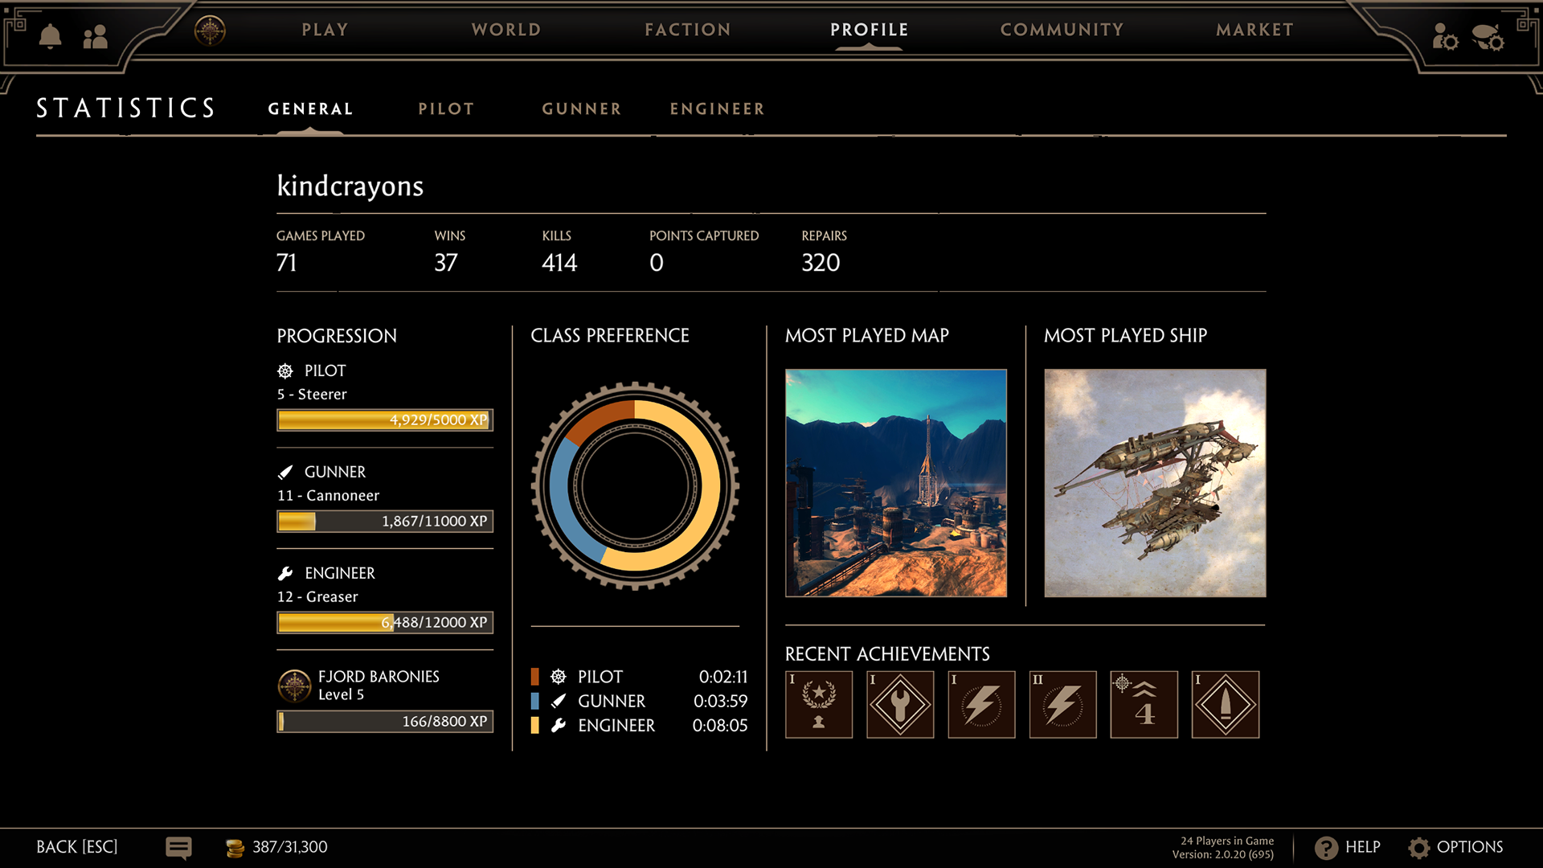Open the character customization gear icon
Image resolution: width=1543 pixels, height=868 pixels.
(x=1444, y=36)
